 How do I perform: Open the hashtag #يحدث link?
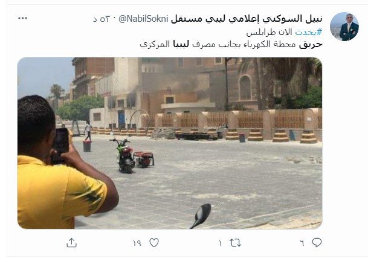click(x=308, y=31)
